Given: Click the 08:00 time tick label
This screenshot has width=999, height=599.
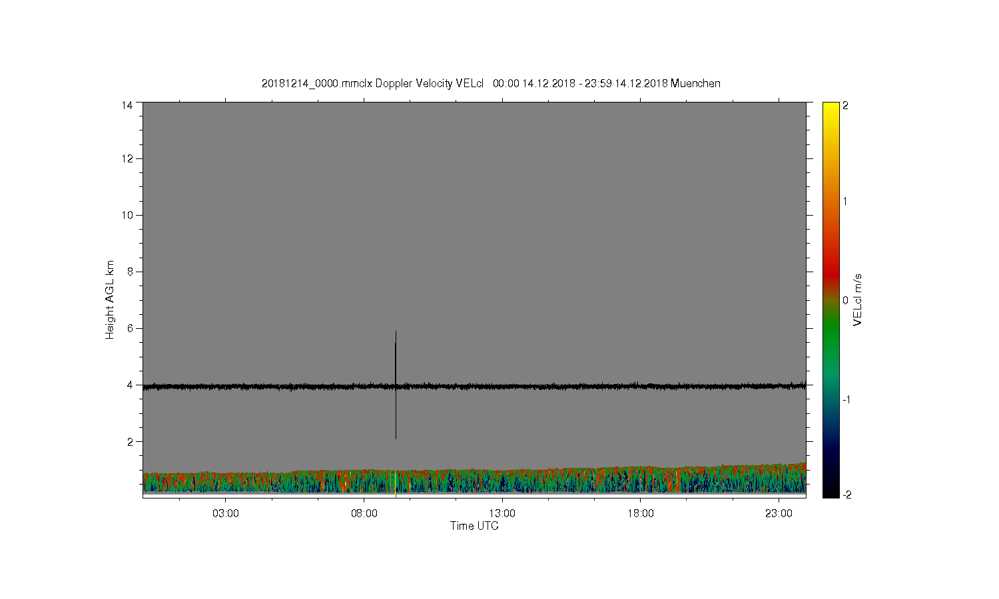Looking at the screenshot, I should (x=364, y=514).
